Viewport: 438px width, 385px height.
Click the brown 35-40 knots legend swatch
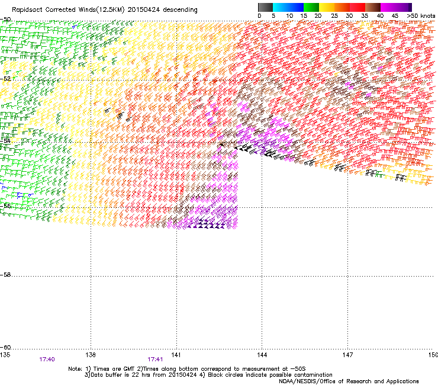click(373, 7)
